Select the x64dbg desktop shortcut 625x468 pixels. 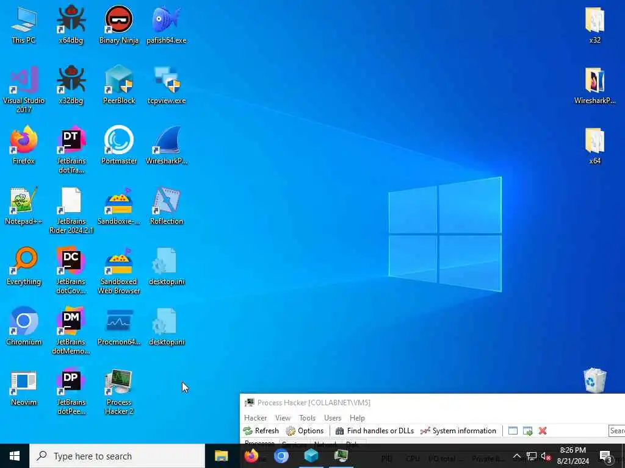coord(71,24)
